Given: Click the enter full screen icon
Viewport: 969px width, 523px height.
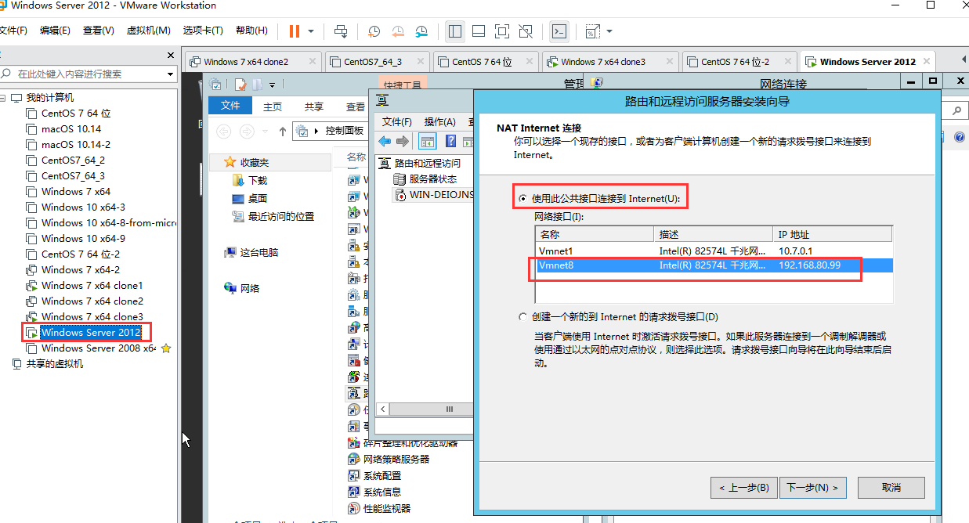Looking at the screenshot, I should click(502, 31).
